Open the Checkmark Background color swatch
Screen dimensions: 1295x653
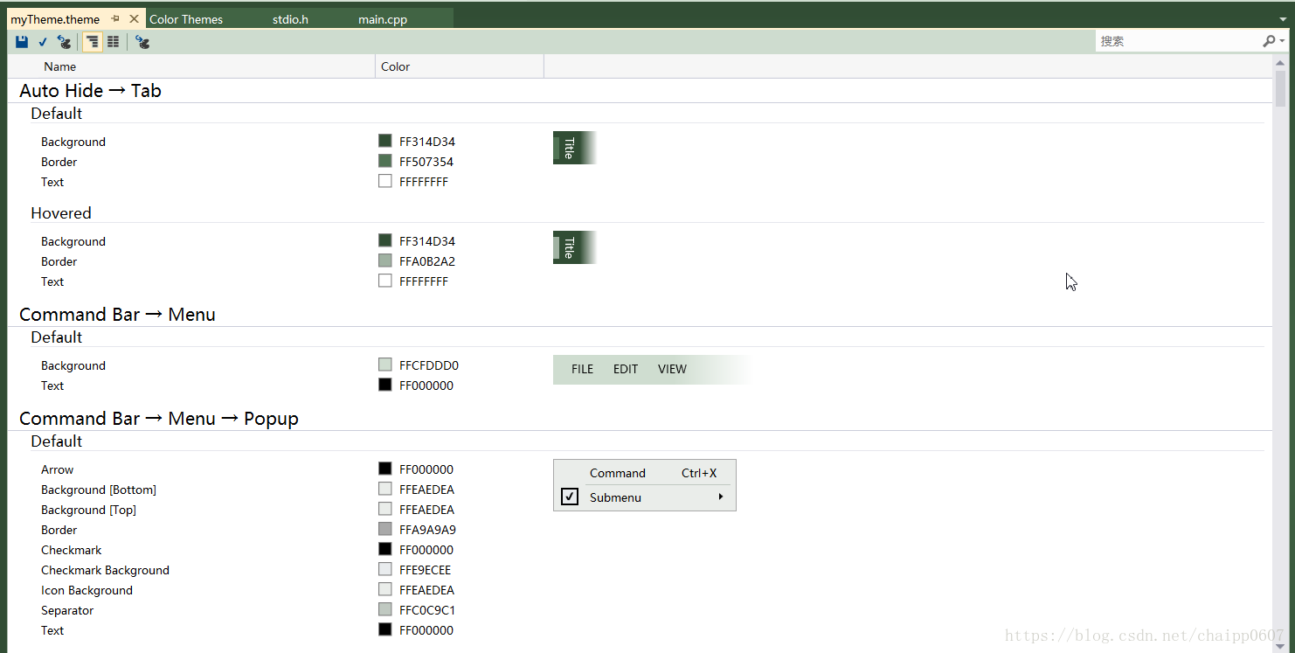[385, 569]
